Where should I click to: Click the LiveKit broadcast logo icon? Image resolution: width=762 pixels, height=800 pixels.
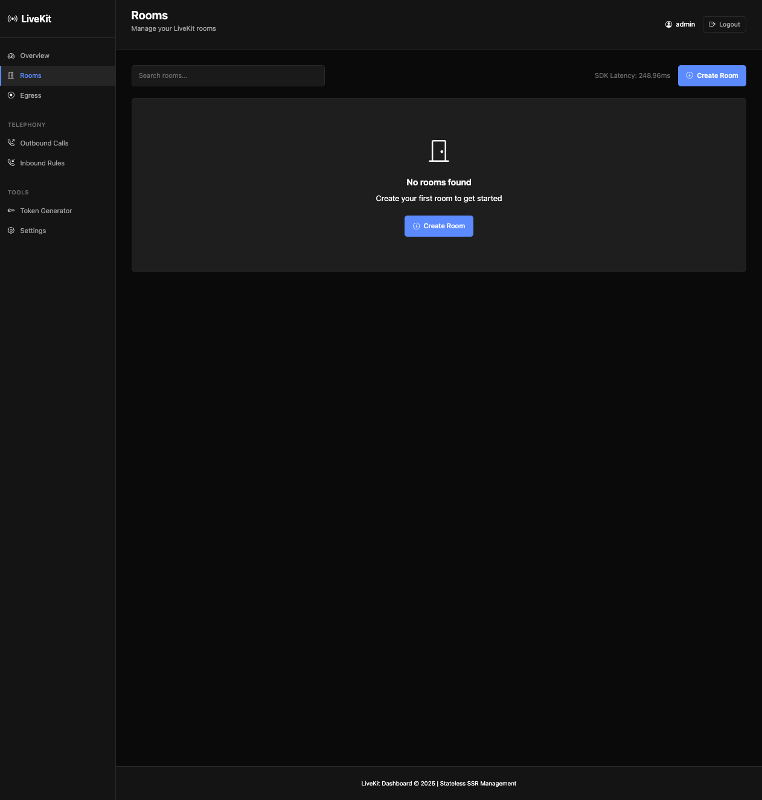12,19
